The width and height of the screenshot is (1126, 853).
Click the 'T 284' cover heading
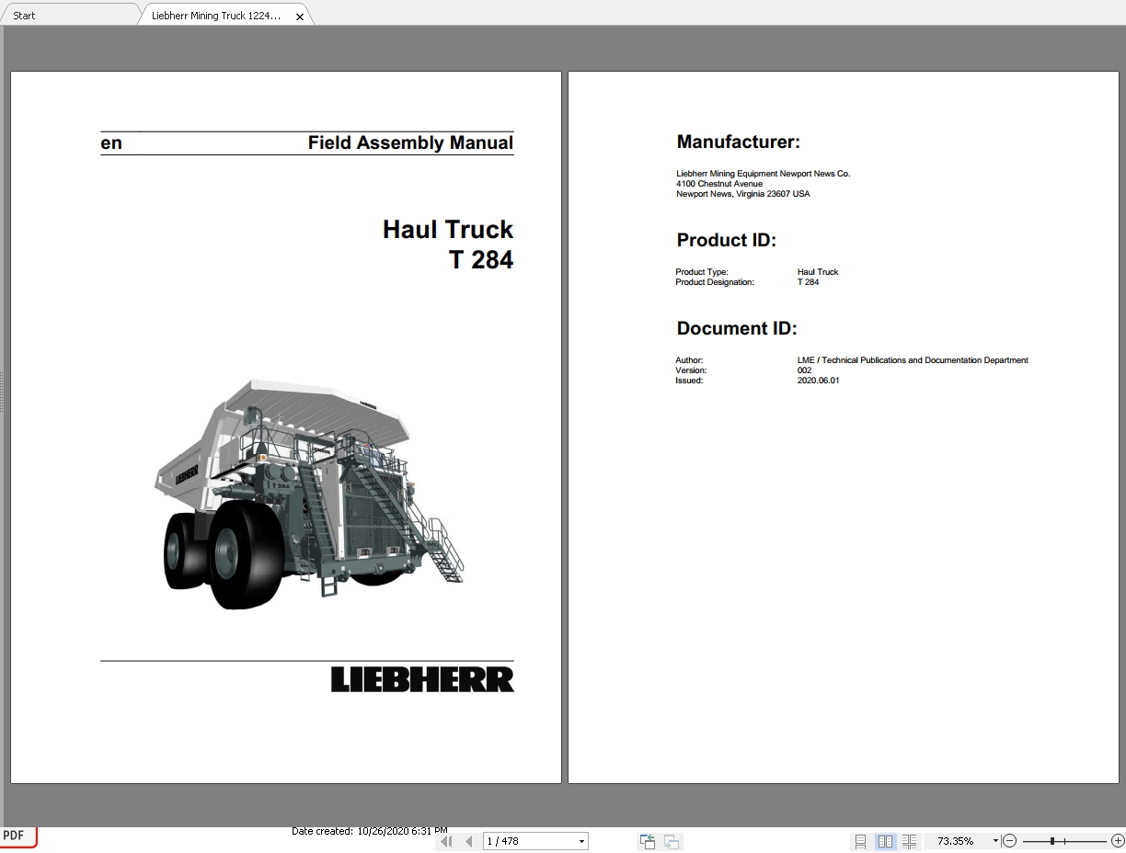481,260
